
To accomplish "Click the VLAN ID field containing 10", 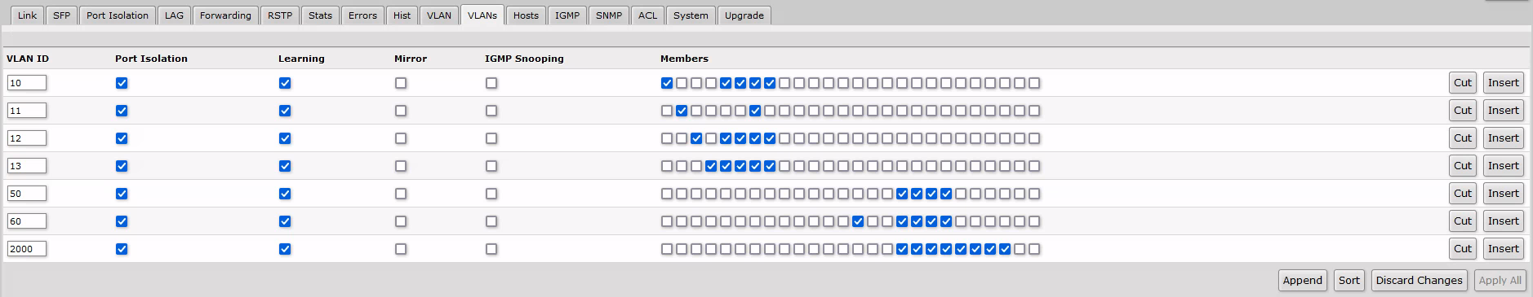I will coord(27,83).
